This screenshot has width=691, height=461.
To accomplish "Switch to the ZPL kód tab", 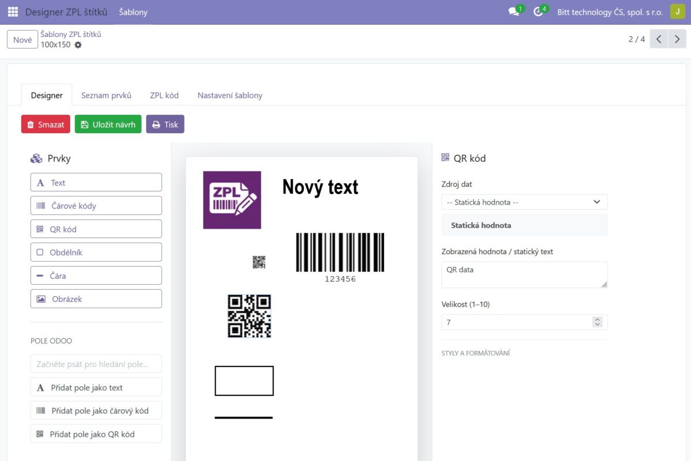I will [164, 95].
